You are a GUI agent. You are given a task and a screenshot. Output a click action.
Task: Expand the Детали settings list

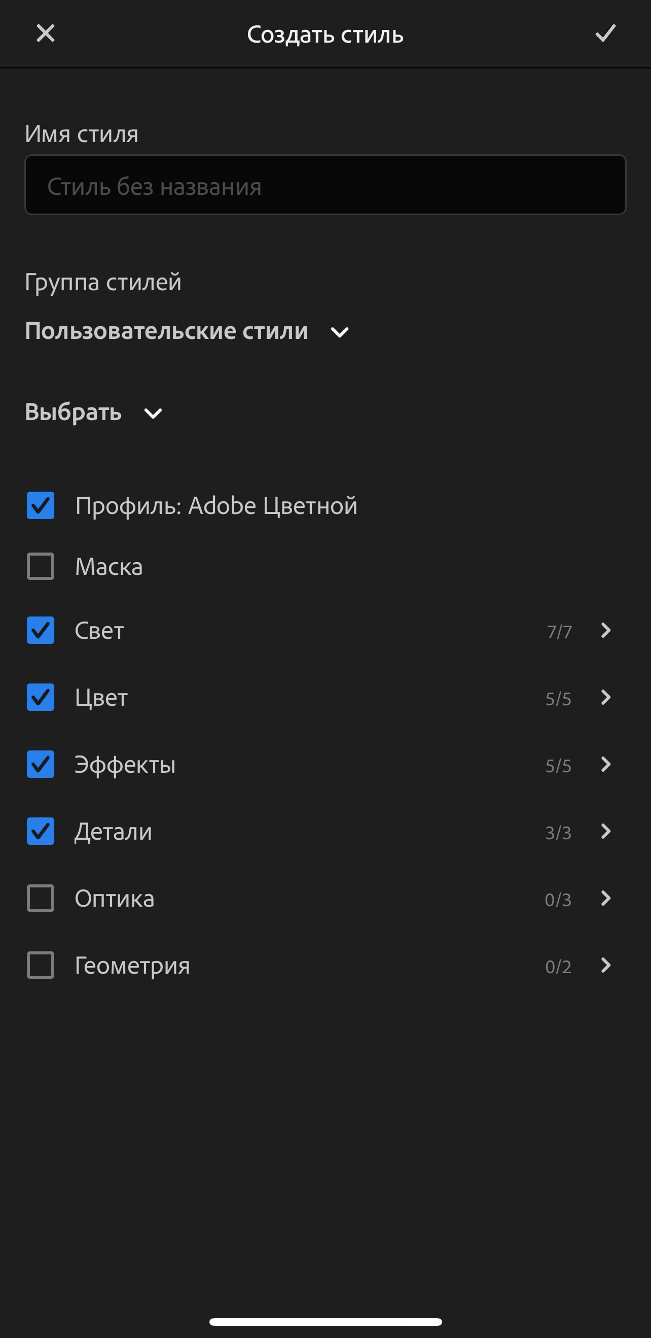coord(605,832)
